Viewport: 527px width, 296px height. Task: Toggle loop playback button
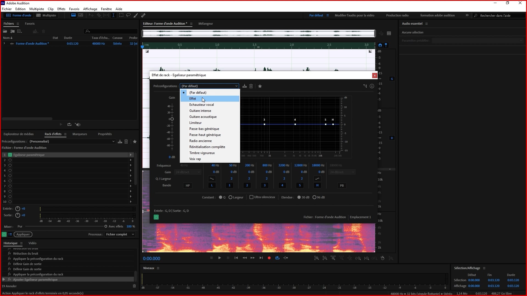click(x=277, y=258)
